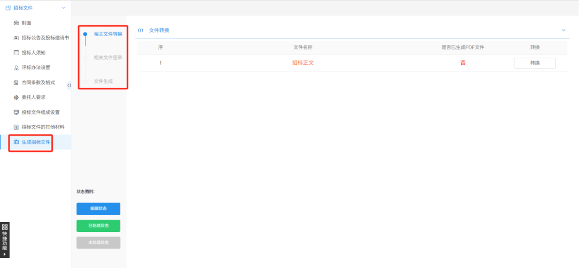579x268 pixels.
Task: Click the blue 编辑状态 legend swatch
Action: [98, 209]
